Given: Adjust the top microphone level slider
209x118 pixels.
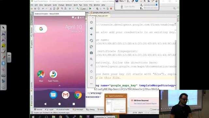Looking at the screenshot, I should pyautogui.click(x=151, y=5).
